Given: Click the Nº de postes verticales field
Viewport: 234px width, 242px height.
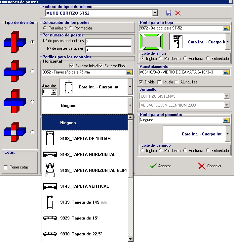Looking at the screenshot, I should coord(108,49).
